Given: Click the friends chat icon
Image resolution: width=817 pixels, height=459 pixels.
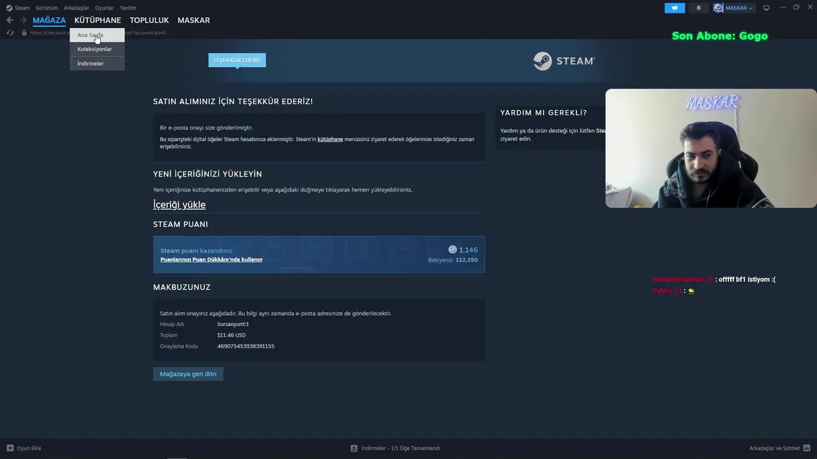Looking at the screenshot, I should [x=807, y=448].
